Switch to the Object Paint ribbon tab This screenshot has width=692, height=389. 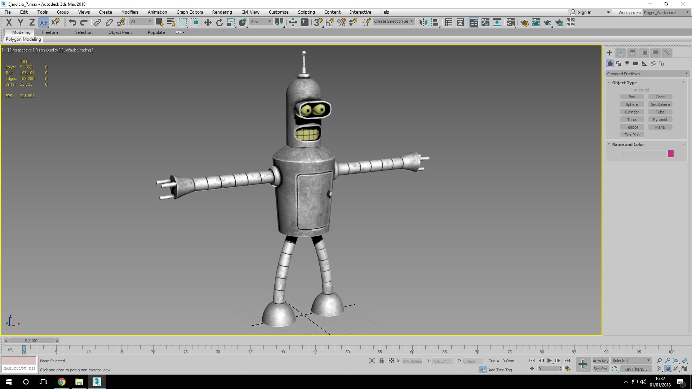point(120,32)
